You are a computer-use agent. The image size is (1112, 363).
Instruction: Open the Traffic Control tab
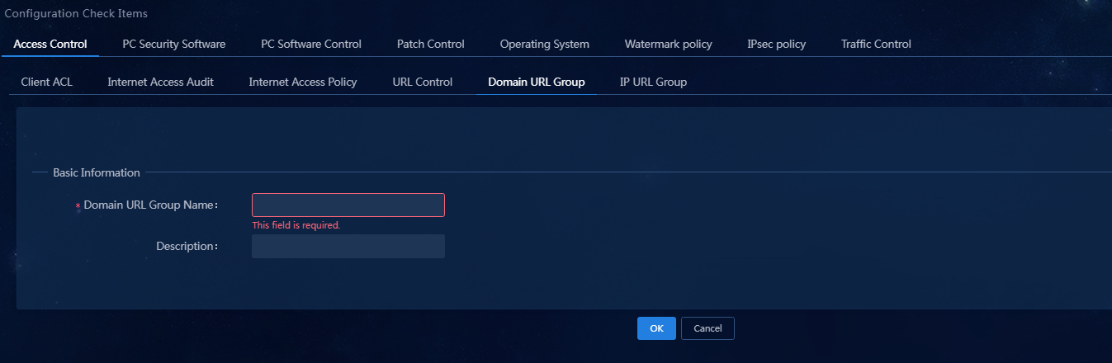coord(876,44)
